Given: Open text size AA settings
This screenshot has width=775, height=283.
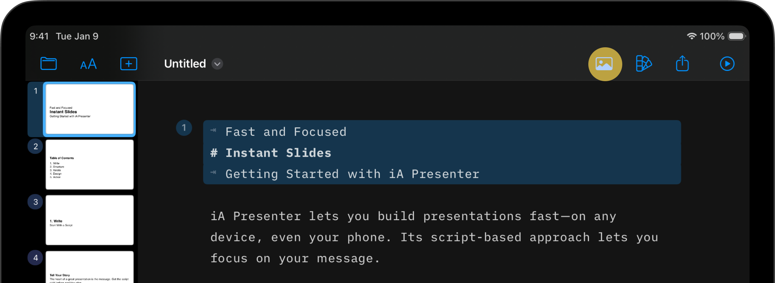Looking at the screenshot, I should 88,64.
